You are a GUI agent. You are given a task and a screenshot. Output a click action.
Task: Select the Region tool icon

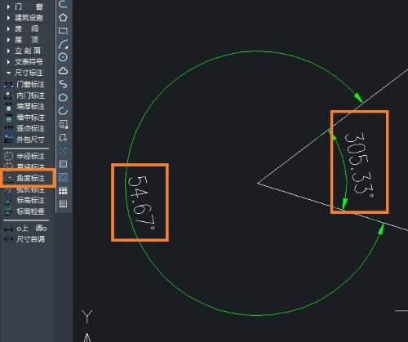[63, 177]
